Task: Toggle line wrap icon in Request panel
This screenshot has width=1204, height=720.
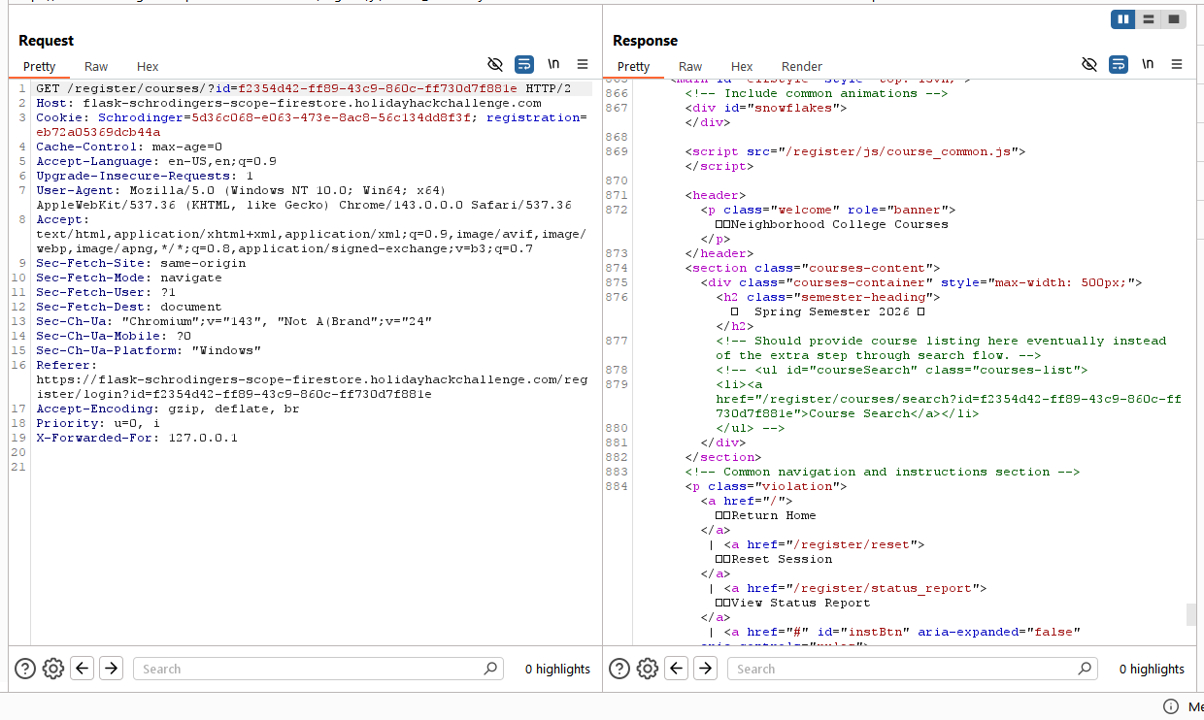Action: (x=524, y=64)
